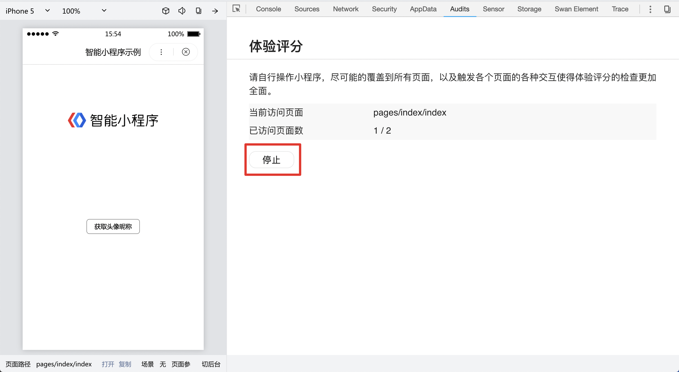
Task: Click the 复制 link in bottom bar
Action: 125,364
